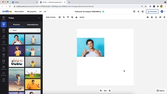Select the woman in yellow on purple thumbnail
167x94 pixels.
(16, 51)
